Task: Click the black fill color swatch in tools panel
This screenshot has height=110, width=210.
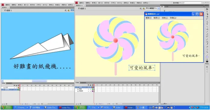Action: point(207,61)
